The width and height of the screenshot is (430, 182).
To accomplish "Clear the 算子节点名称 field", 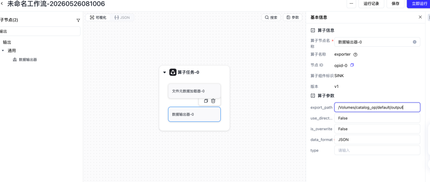I will tap(415, 42).
